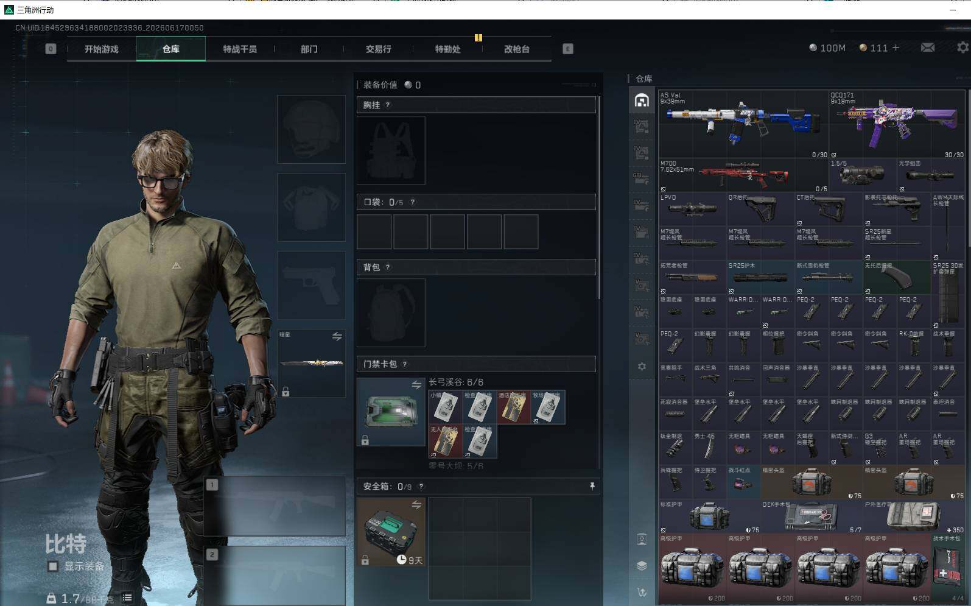This screenshot has width=971, height=606.
Task: Pin the 安全箱 section
Action: [x=592, y=486]
